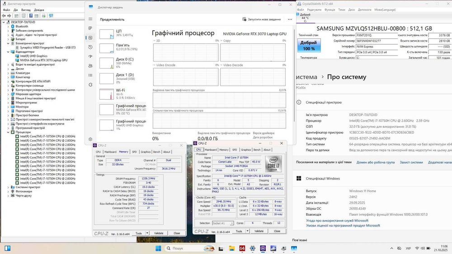Click Close button in CPU-Z Memory window
The image size is (452, 254).
click(x=177, y=233)
